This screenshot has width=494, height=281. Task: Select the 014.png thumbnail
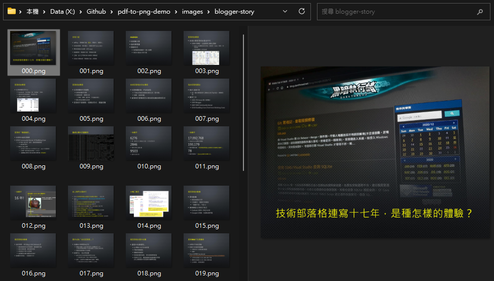pyautogui.click(x=149, y=201)
